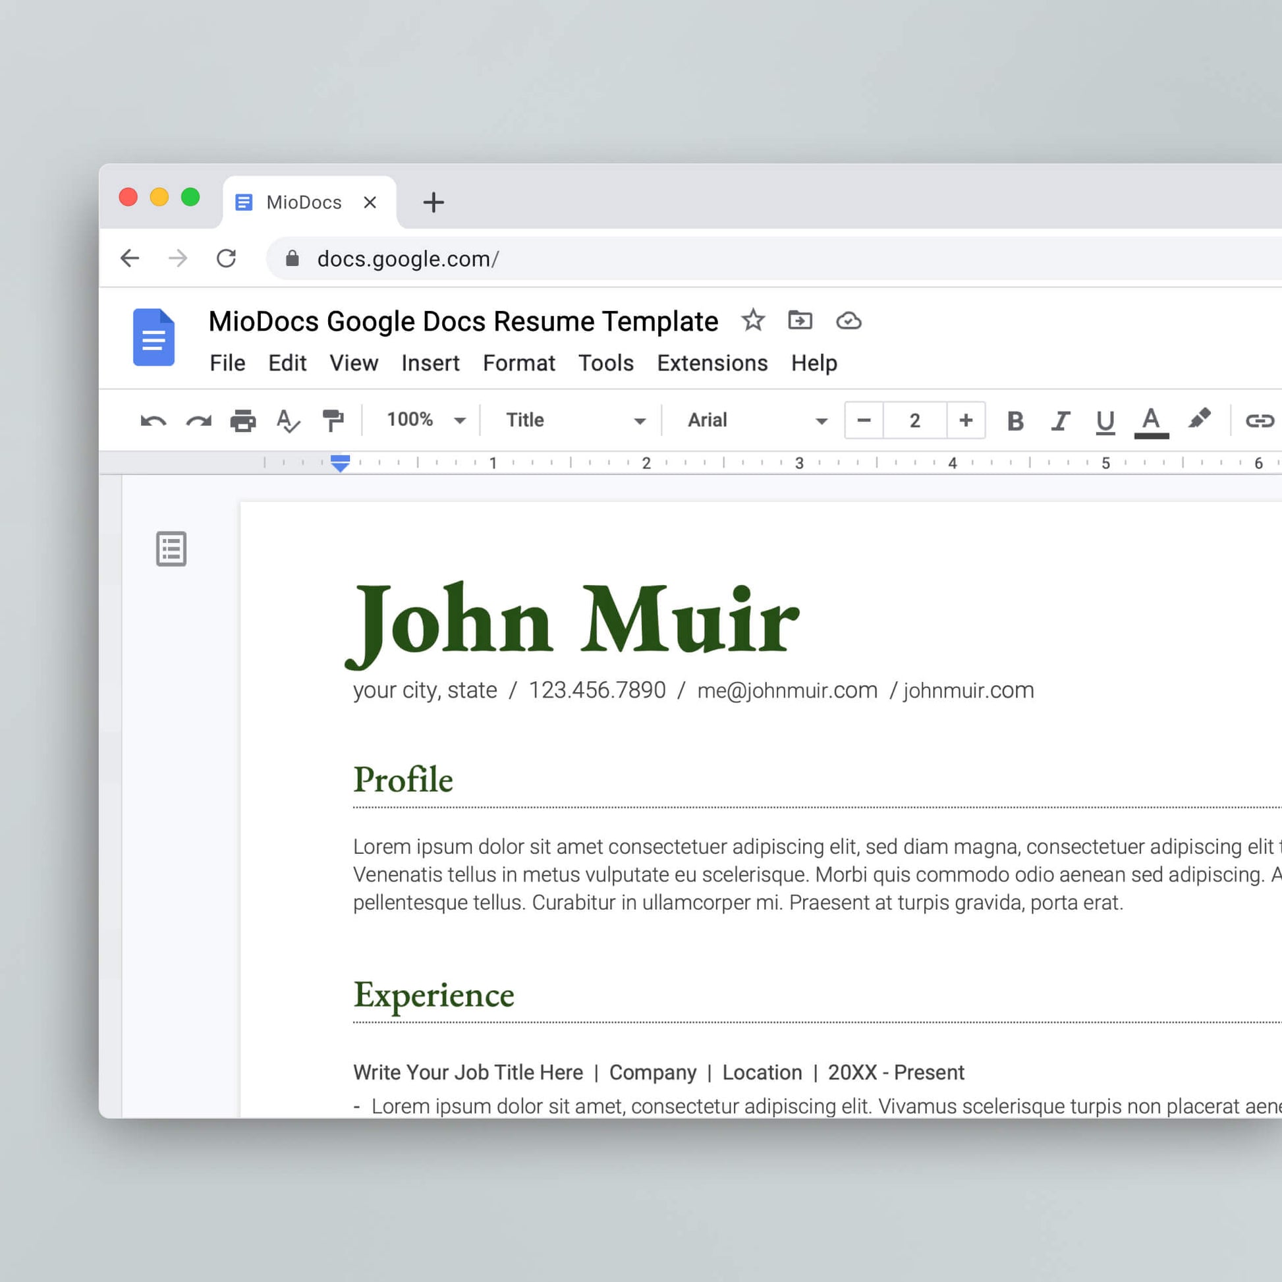1282x1282 pixels.
Task: Star the MioDocs resume document
Action: 754,320
